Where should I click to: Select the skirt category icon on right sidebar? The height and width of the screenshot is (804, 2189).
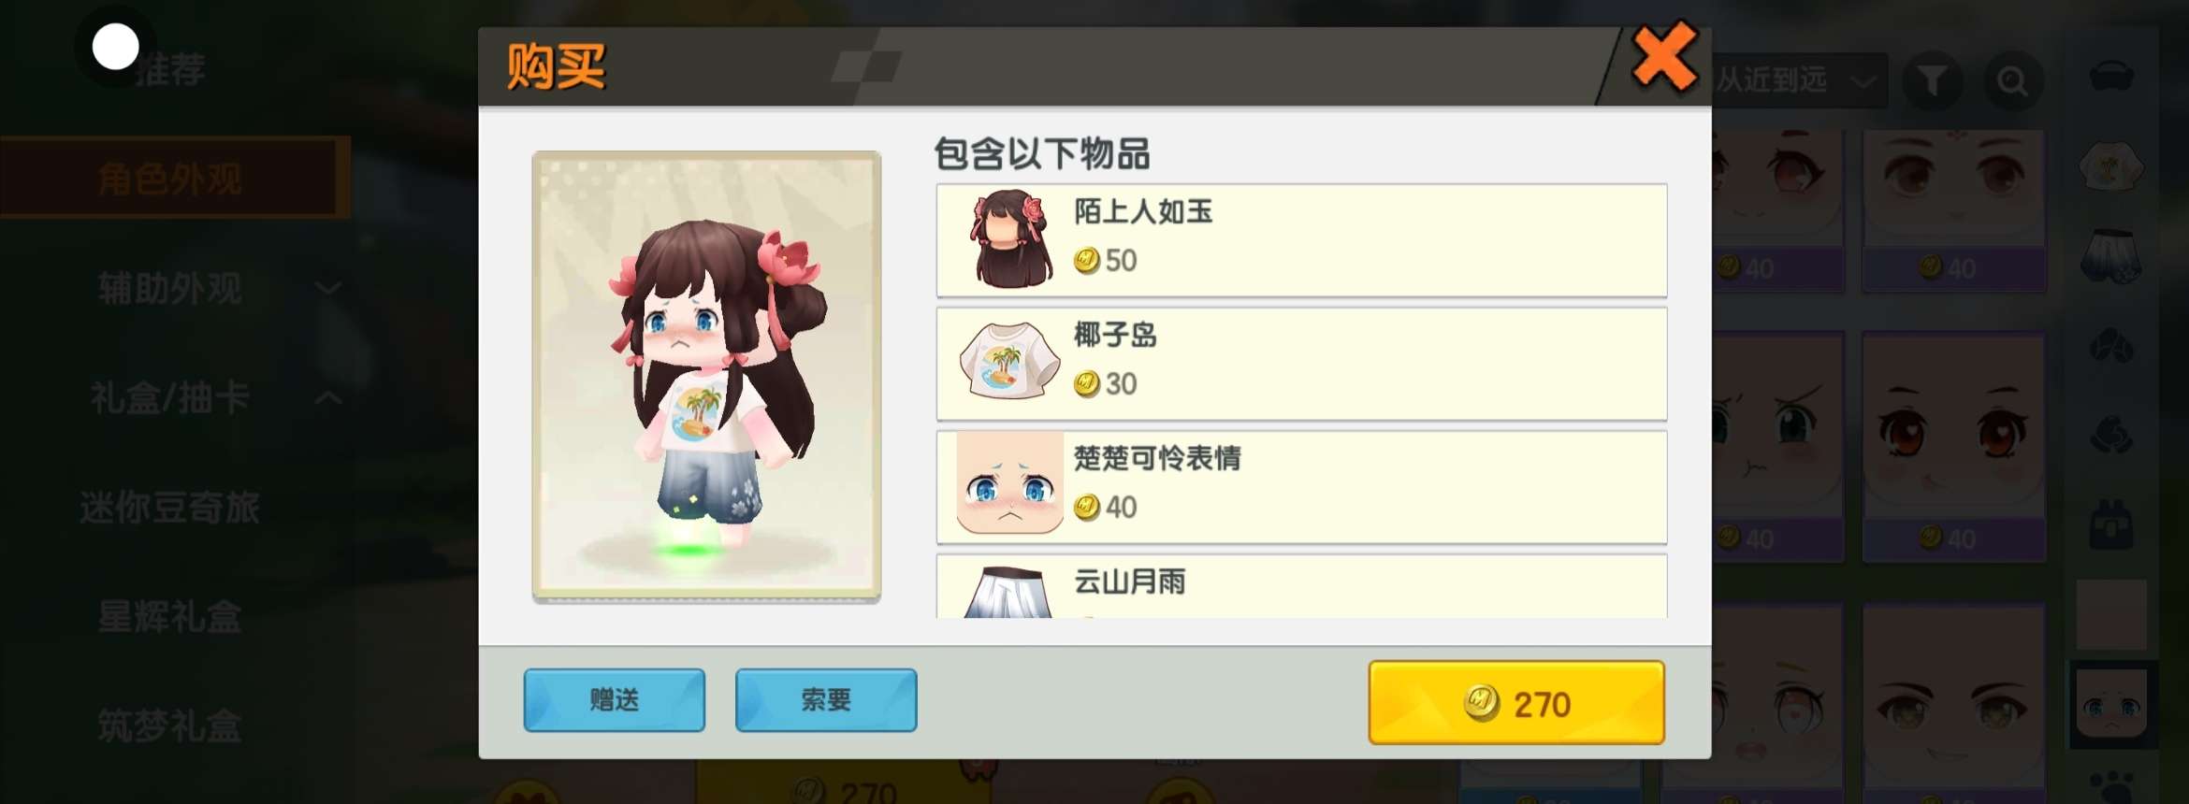click(x=2111, y=256)
